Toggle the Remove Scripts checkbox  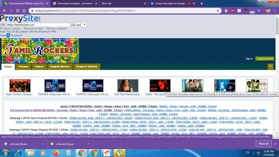22,28
